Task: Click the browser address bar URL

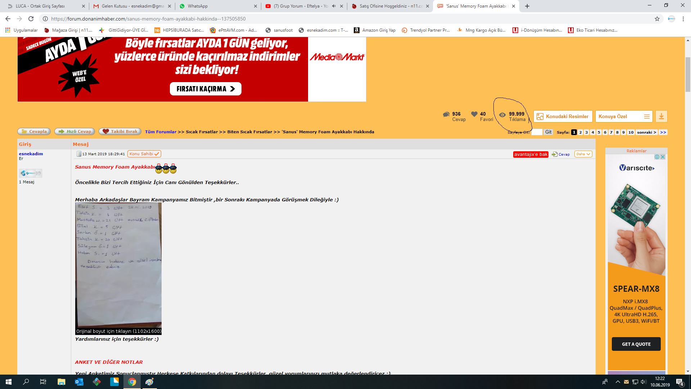Action: tap(148, 19)
